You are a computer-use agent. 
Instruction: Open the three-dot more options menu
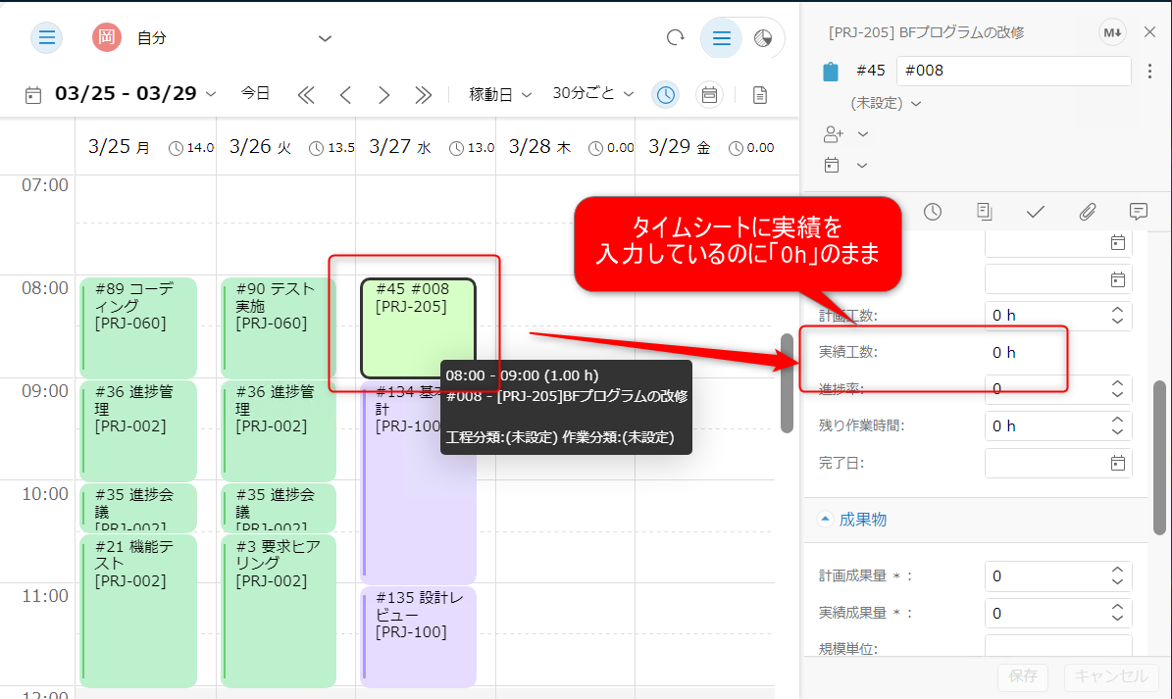pos(1149,72)
